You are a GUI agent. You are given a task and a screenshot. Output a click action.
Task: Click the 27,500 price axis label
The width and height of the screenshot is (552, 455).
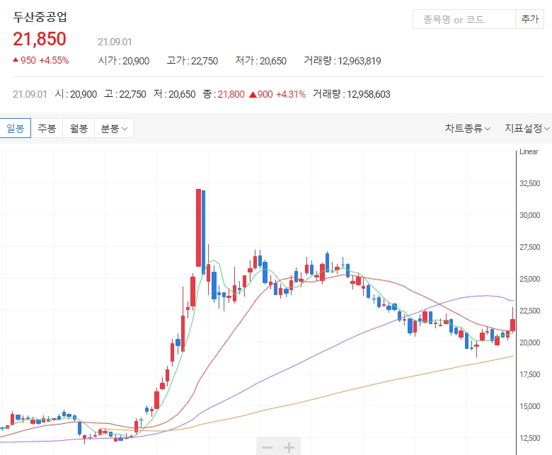(530, 247)
